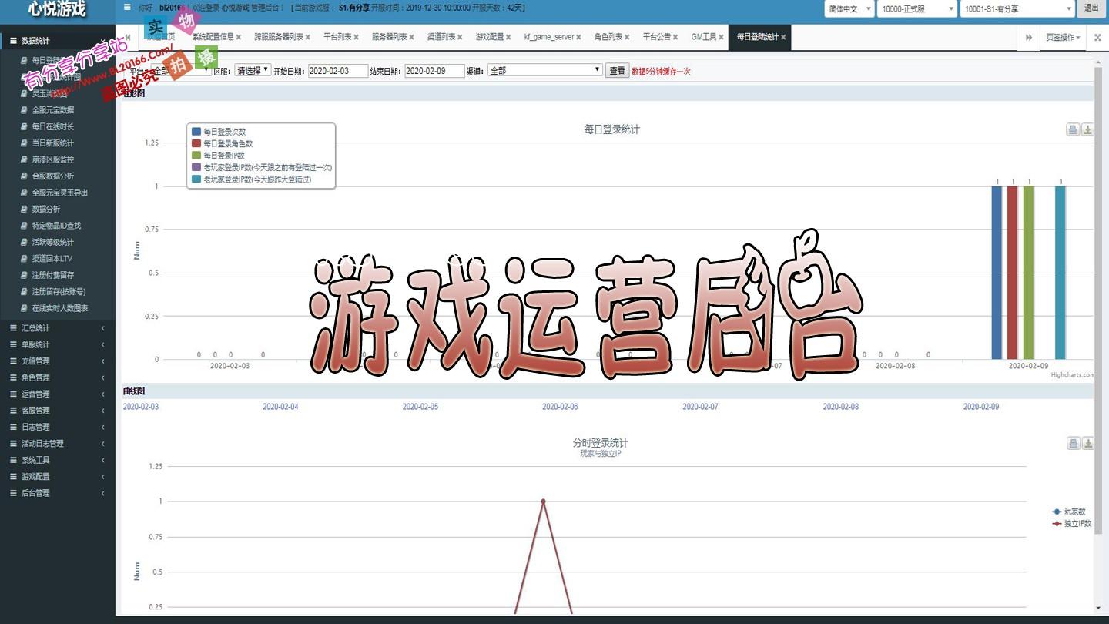This screenshot has width=1109, height=624.
Task: Open the 页签操作 tab actions dropdown
Action: [x=1063, y=37]
